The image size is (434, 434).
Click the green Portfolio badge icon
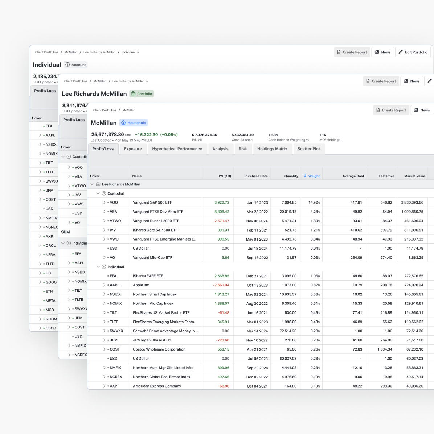(x=133, y=94)
